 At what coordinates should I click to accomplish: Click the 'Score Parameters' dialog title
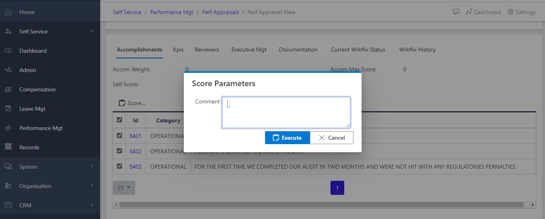click(223, 83)
